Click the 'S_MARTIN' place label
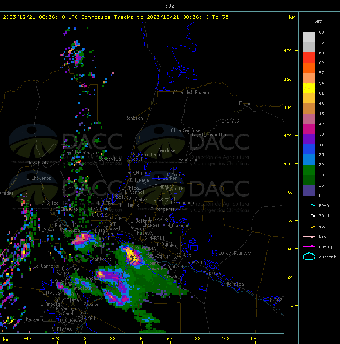The height and width of the screenshot is (344, 340). [x=154, y=238]
